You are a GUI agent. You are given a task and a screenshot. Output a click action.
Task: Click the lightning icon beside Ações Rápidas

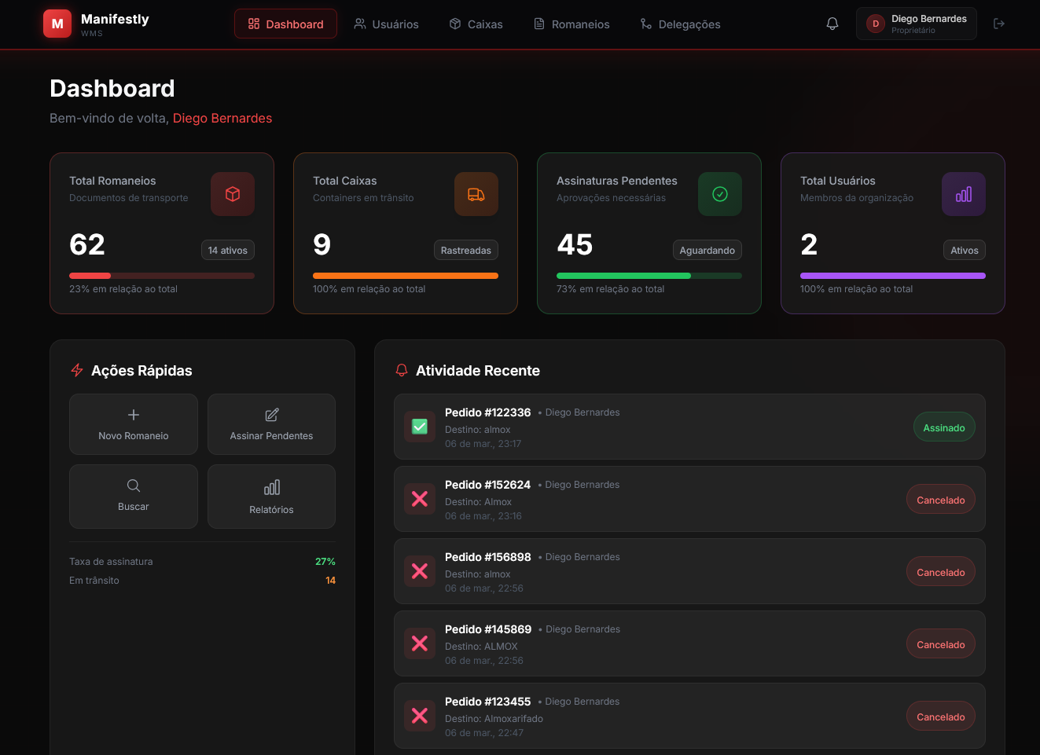(x=77, y=370)
